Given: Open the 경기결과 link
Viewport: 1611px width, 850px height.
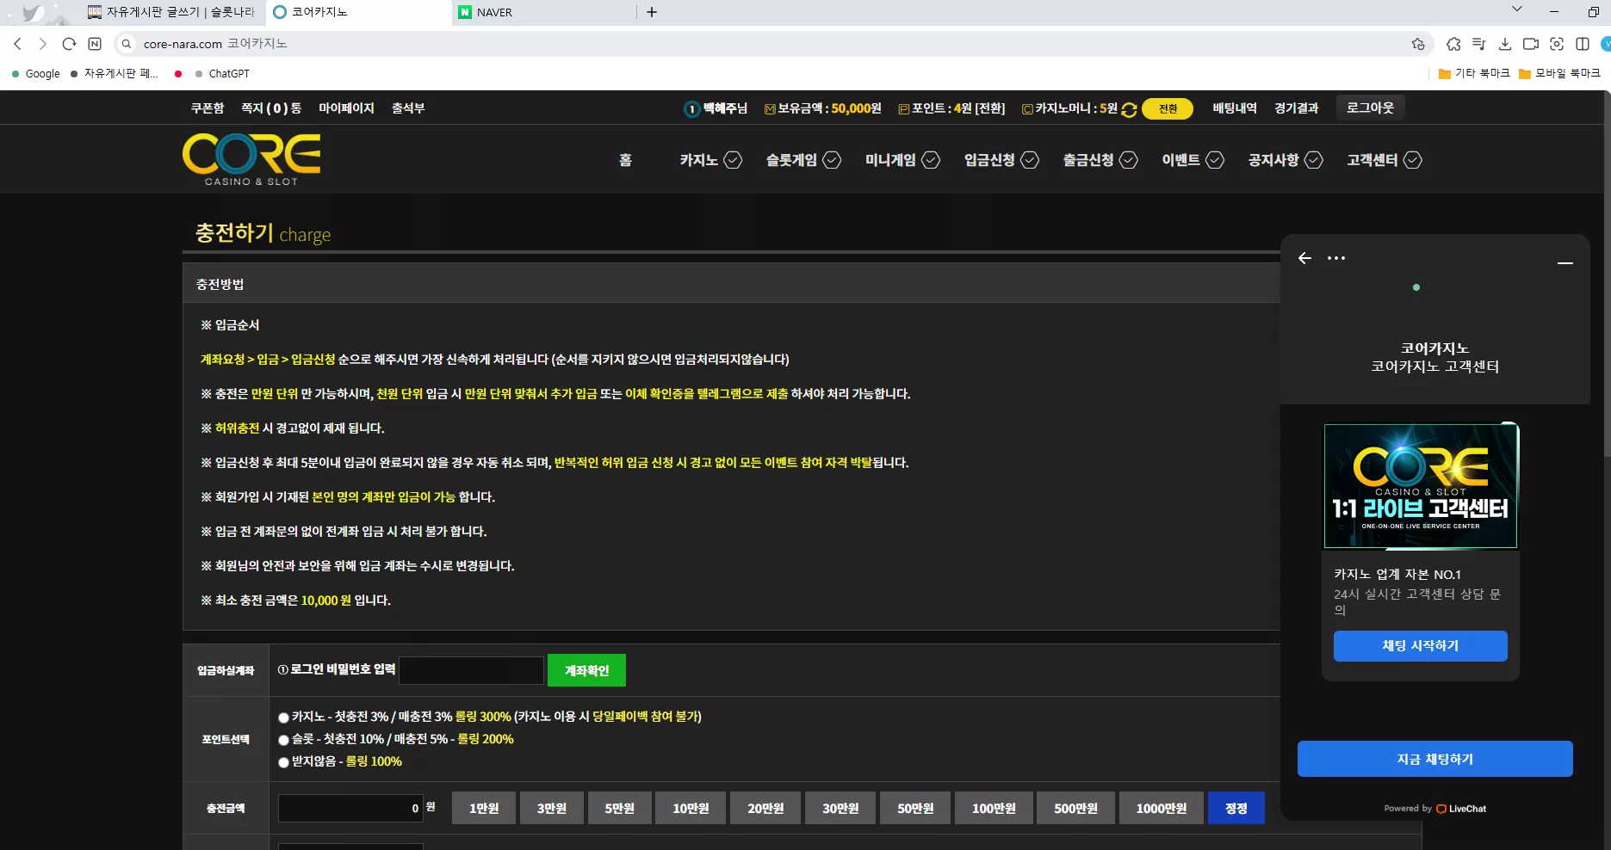Looking at the screenshot, I should (x=1297, y=108).
